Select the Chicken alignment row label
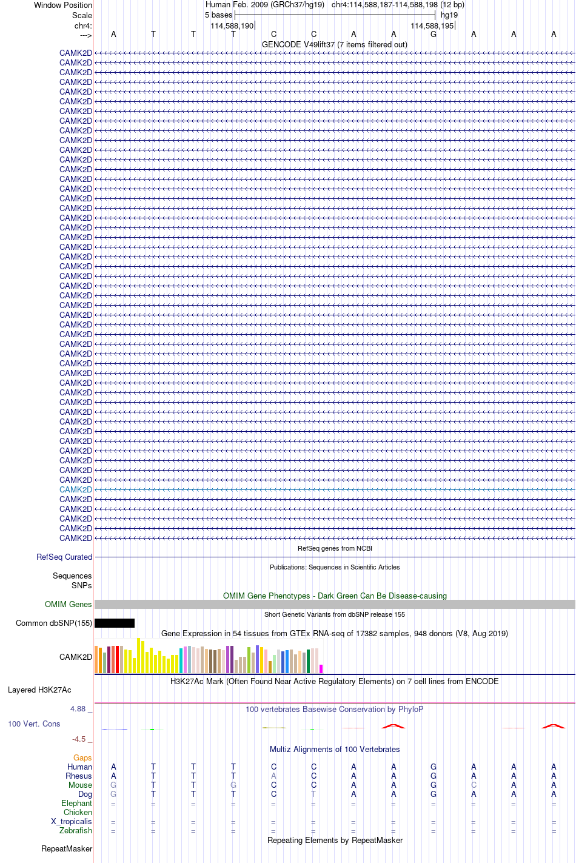This screenshot has height=863, width=576. [x=78, y=813]
